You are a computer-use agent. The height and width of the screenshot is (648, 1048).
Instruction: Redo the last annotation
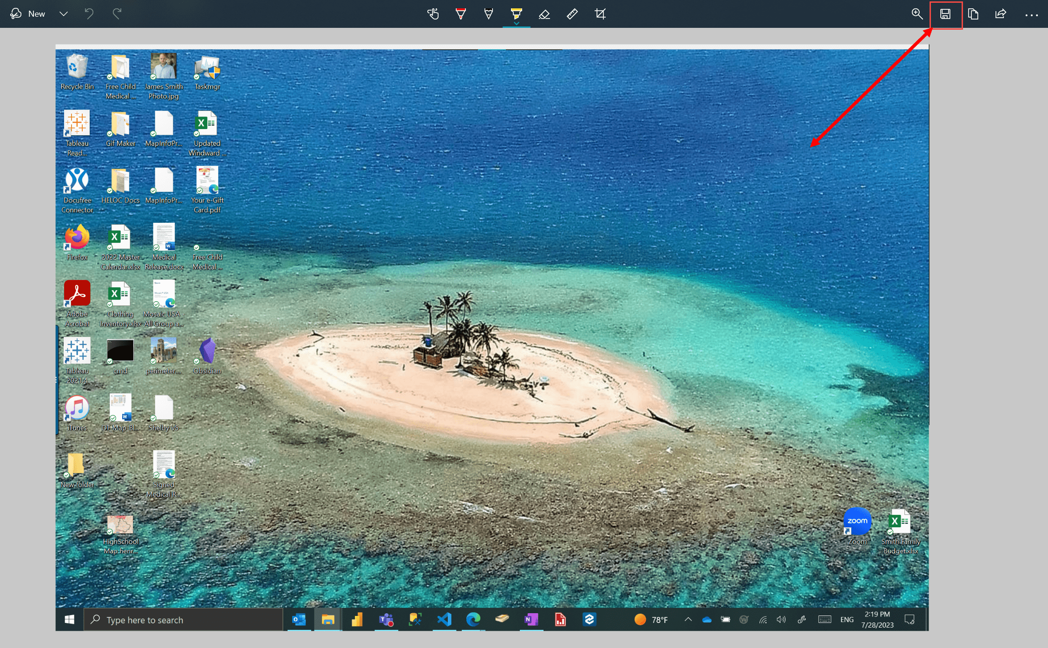[117, 14]
